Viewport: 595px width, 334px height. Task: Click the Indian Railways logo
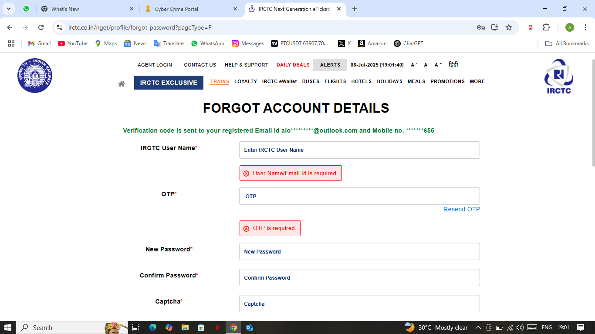(x=35, y=76)
